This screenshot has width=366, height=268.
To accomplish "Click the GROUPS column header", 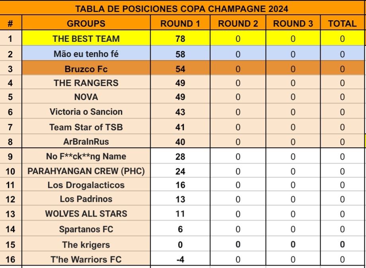I will pos(86,23).
